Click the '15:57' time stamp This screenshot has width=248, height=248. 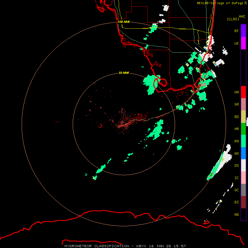[180, 246]
